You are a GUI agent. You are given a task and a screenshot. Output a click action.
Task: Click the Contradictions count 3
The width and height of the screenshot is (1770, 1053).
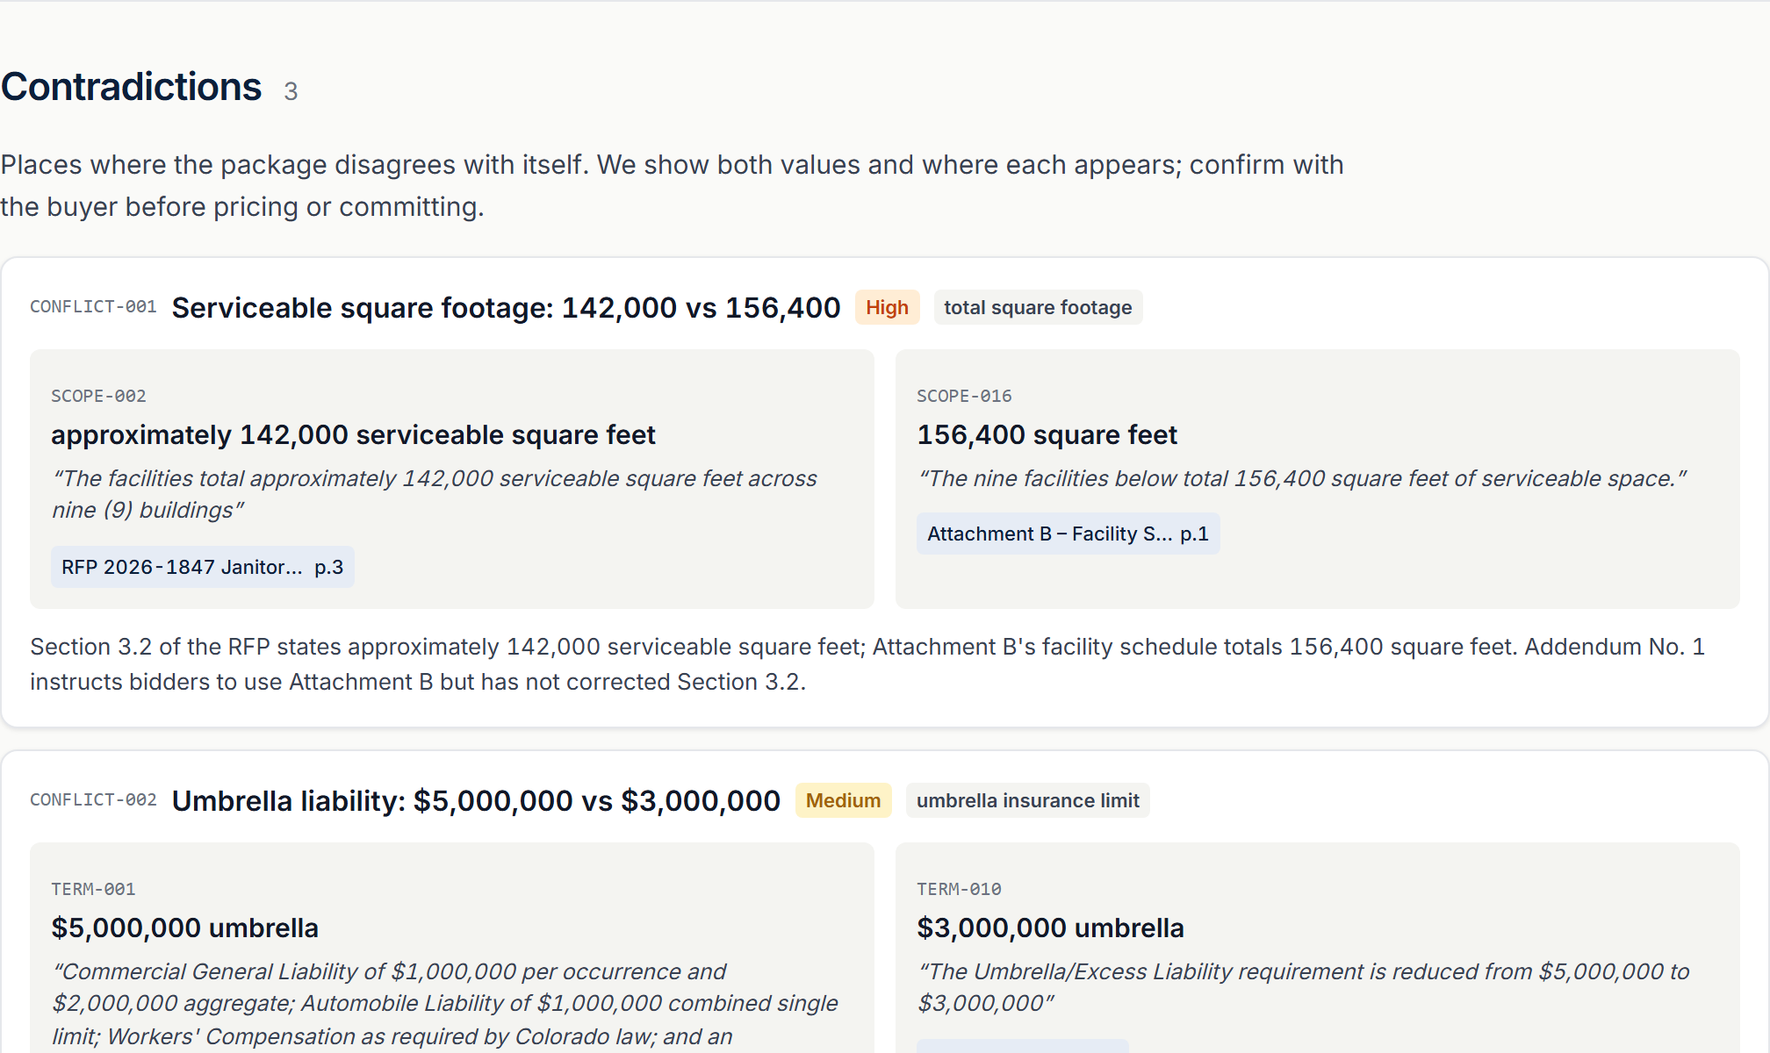click(291, 91)
